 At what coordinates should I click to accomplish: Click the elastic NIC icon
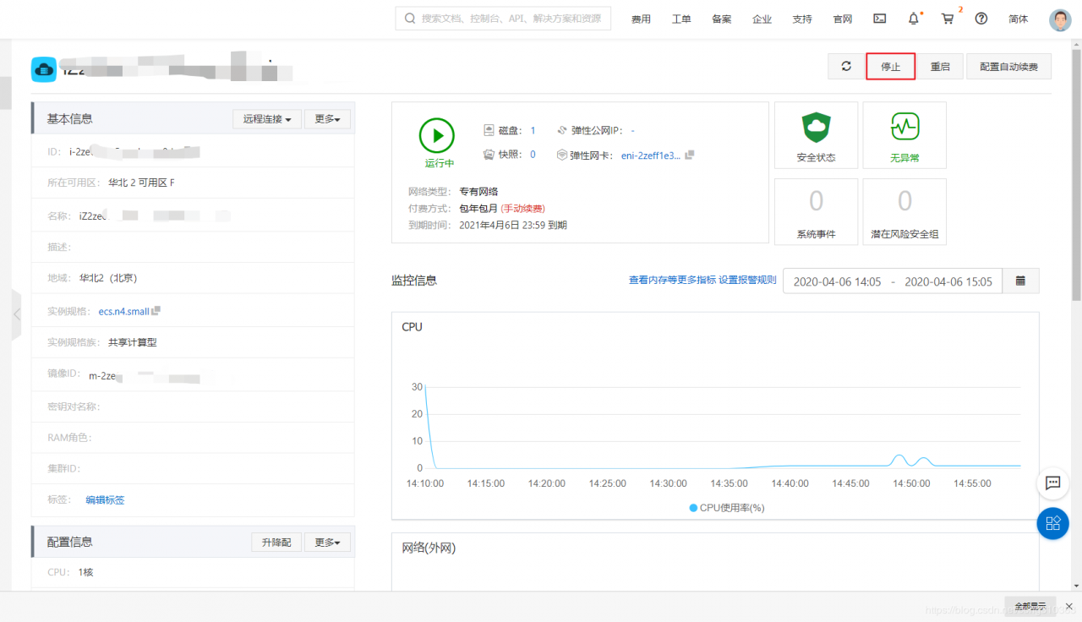[563, 155]
